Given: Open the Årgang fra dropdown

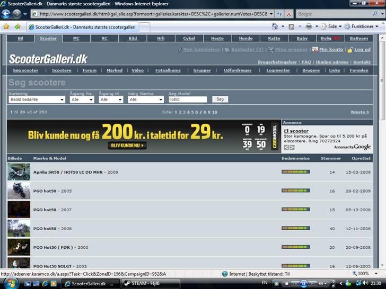Looking at the screenshot, I should pyautogui.click(x=82, y=100).
